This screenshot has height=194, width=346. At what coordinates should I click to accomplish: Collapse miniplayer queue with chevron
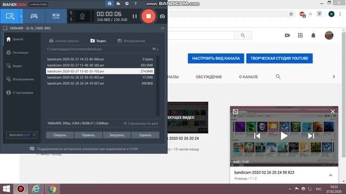330,175
